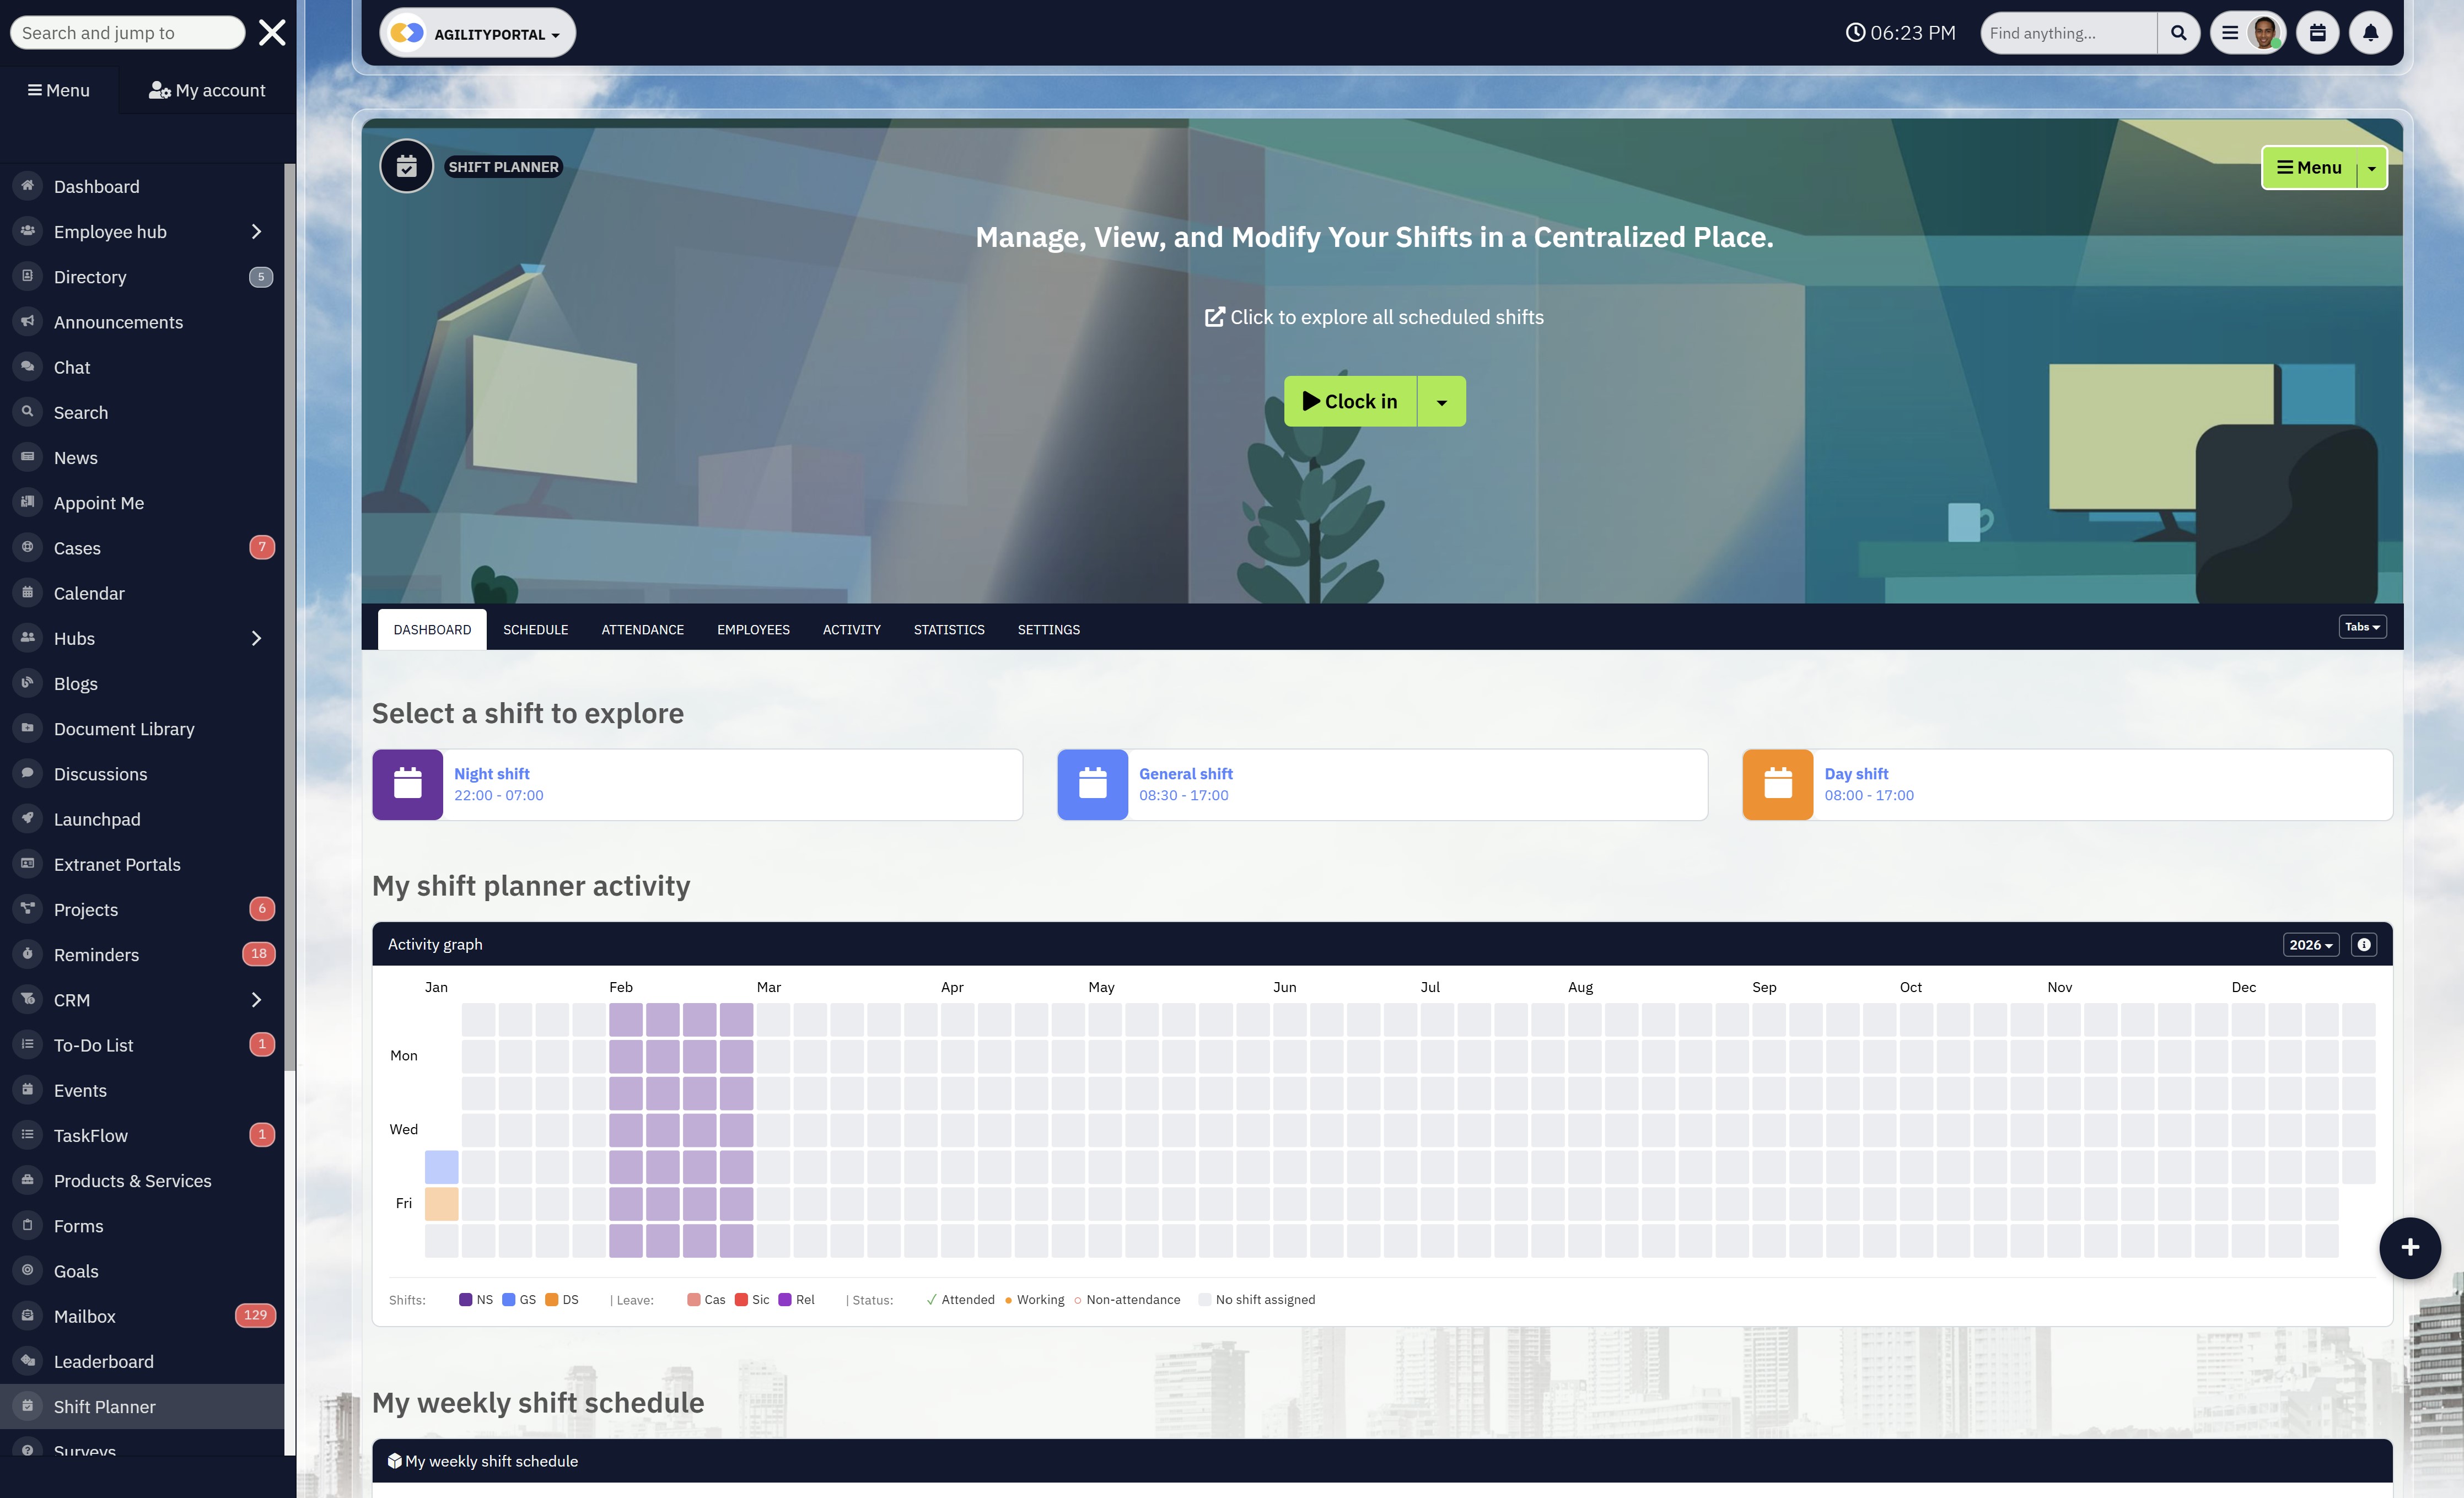Click the Activity graph info icon
Viewport: 2464px width, 1498px height.
coord(2364,944)
